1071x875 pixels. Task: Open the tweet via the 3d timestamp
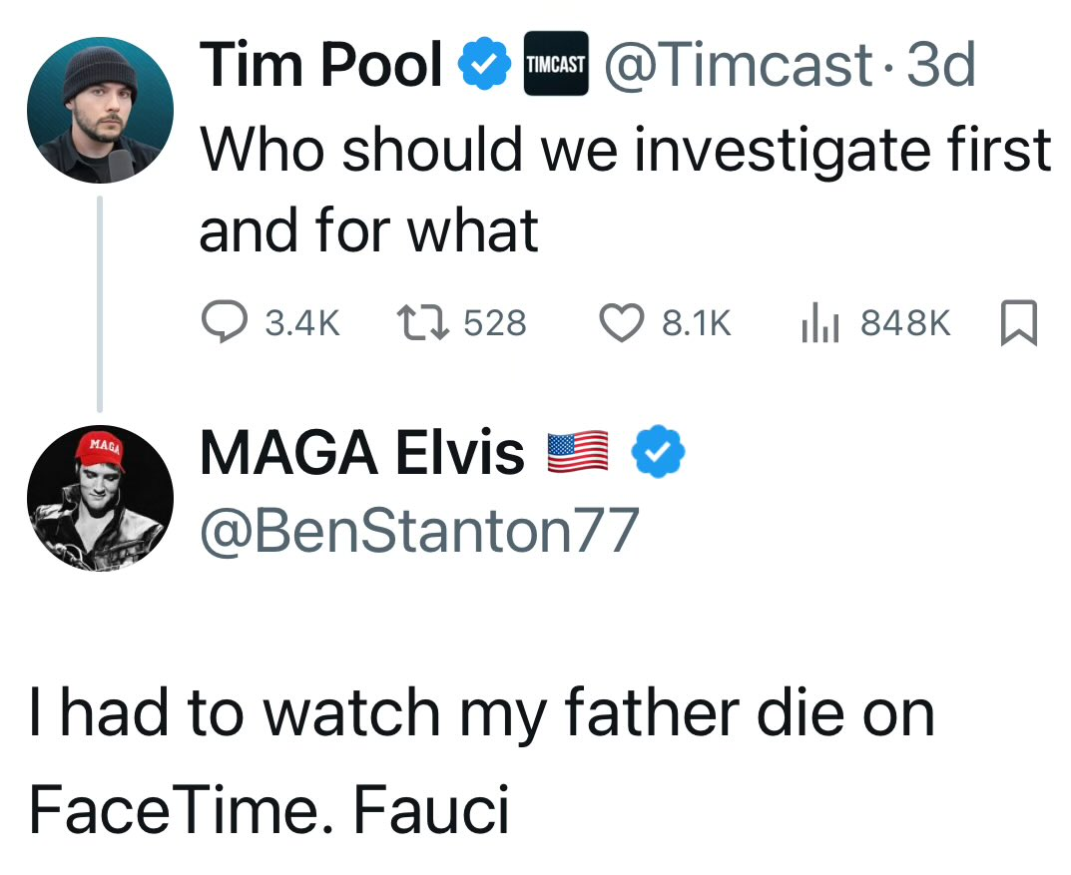(940, 66)
